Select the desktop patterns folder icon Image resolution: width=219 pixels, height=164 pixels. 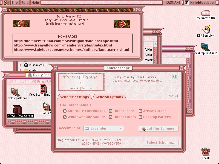tap(15, 92)
